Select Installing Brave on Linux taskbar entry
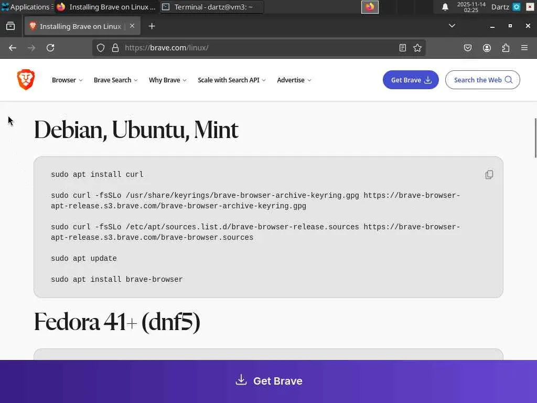 [x=106, y=7]
